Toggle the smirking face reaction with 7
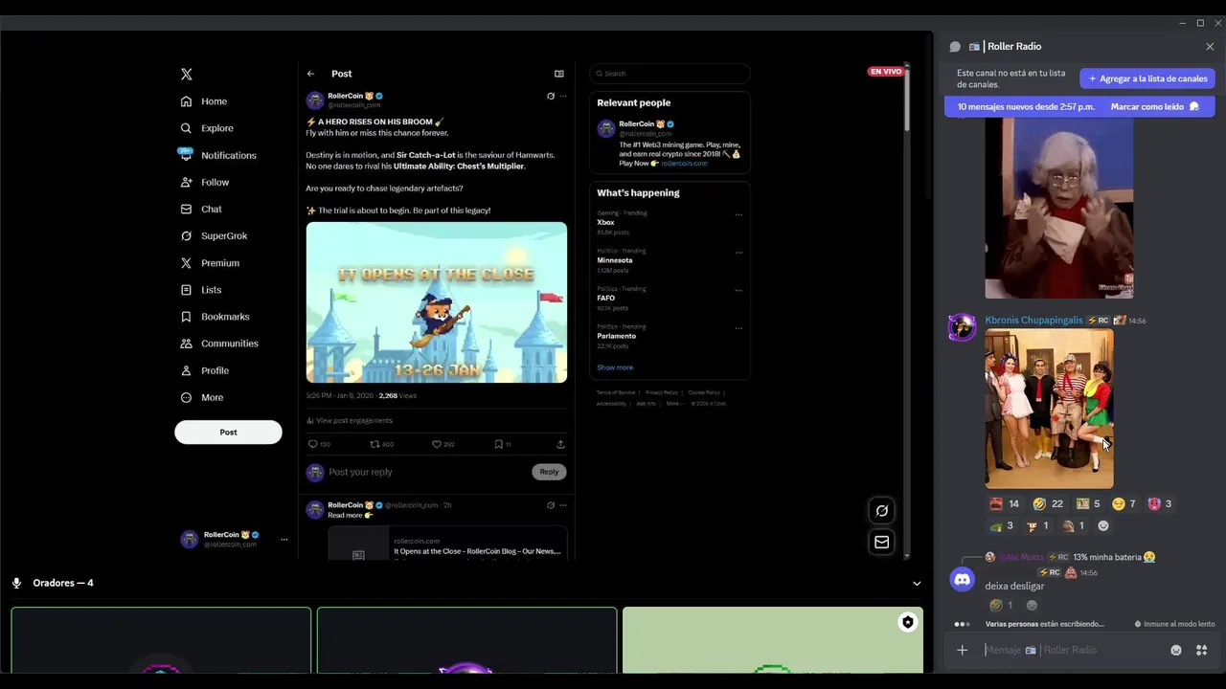Screen dimensions: 1226x689 (x=1123, y=504)
